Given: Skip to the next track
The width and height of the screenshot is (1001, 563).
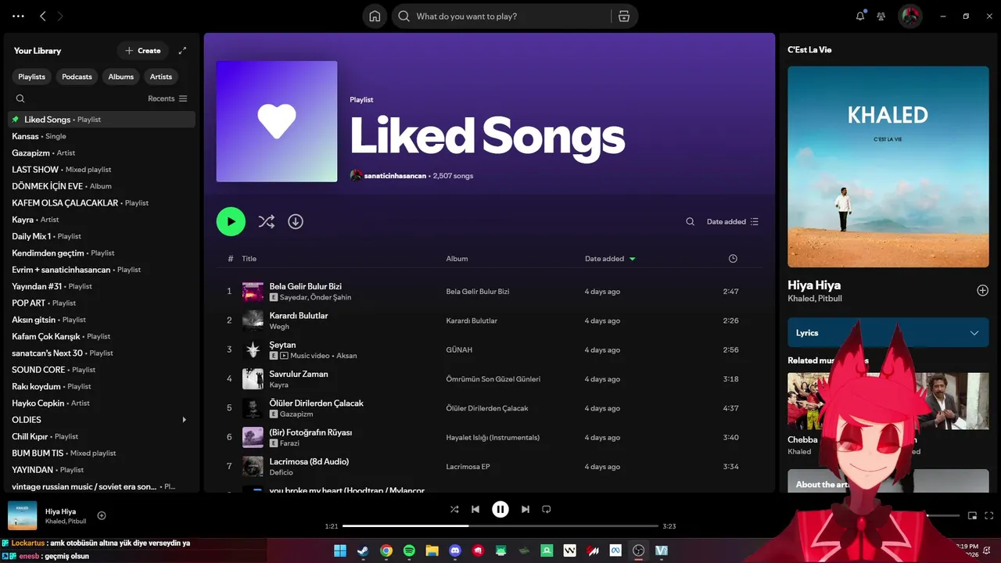Looking at the screenshot, I should [526, 509].
